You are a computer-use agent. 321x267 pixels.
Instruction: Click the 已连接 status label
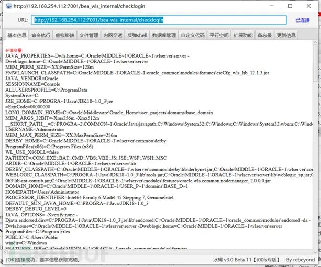click(302, 20)
